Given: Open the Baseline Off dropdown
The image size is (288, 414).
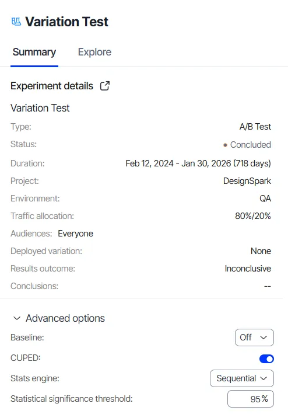Looking at the screenshot, I should [254, 337].
